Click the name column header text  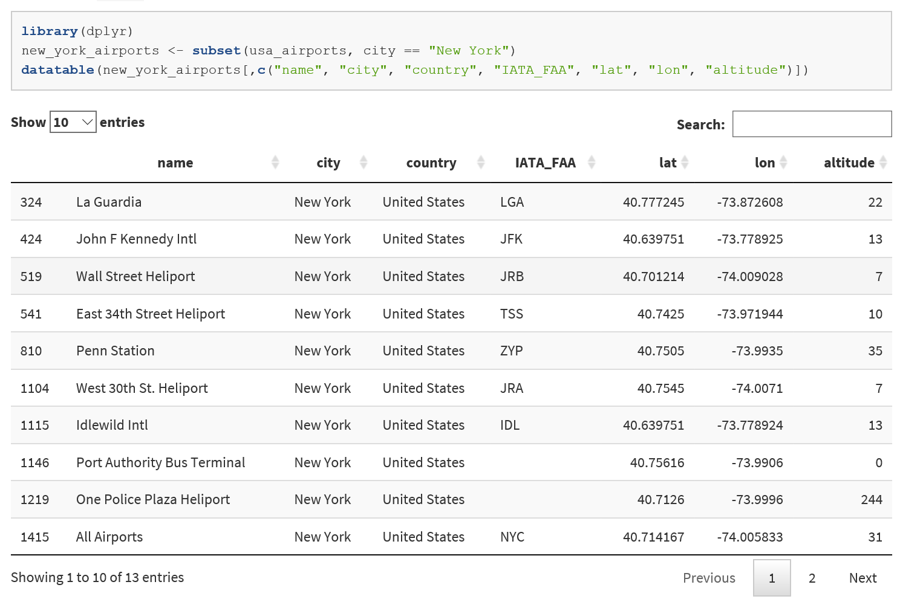(x=175, y=163)
